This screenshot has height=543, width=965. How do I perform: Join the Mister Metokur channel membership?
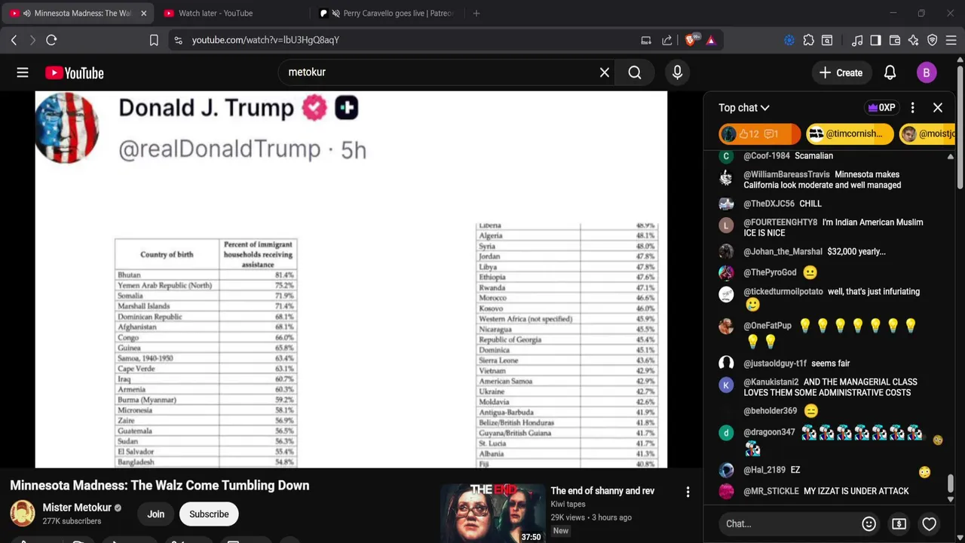(x=155, y=514)
